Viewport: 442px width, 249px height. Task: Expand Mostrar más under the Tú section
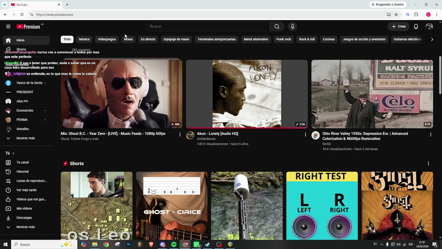tap(27, 227)
